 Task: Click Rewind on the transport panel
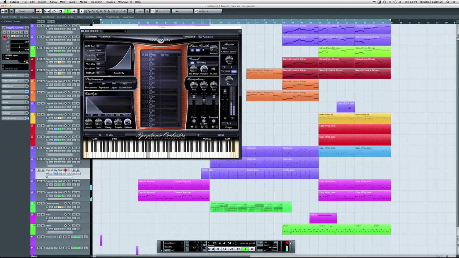218,249
